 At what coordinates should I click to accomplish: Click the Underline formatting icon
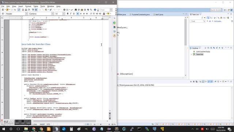74,14
